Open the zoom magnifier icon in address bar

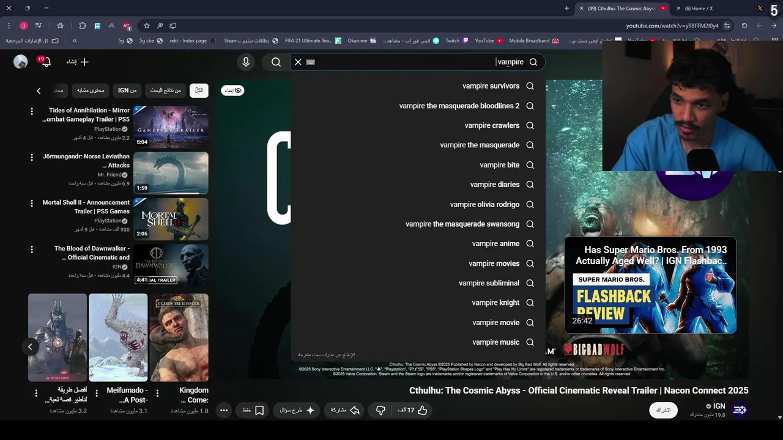tap(160, 26)
